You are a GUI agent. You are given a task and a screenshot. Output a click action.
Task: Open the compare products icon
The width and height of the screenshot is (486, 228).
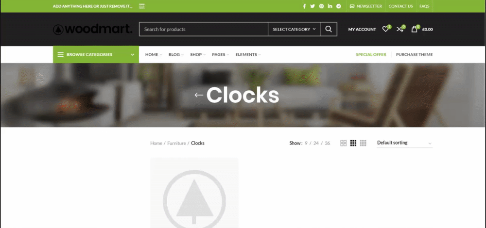pos(400,29)
